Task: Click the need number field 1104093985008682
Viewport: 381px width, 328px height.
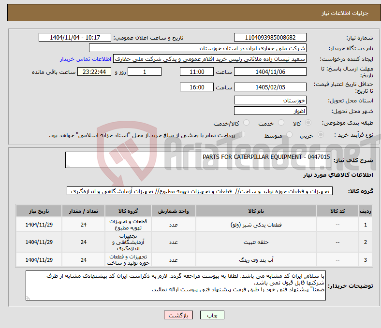Action: coord(270,37)
